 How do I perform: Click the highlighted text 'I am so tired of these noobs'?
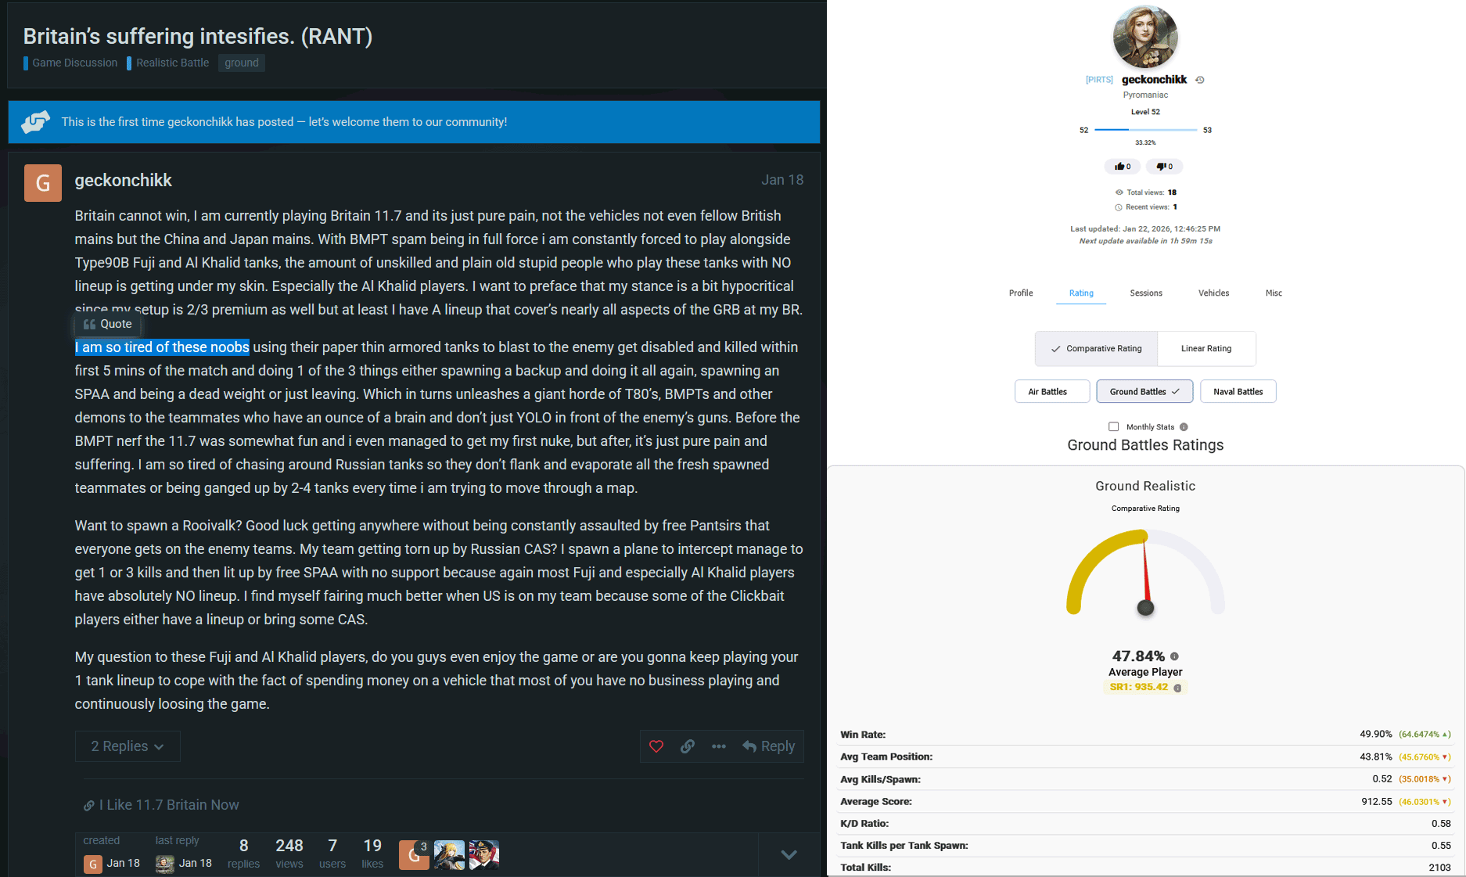pyautogui.click(x=162, y=347)
